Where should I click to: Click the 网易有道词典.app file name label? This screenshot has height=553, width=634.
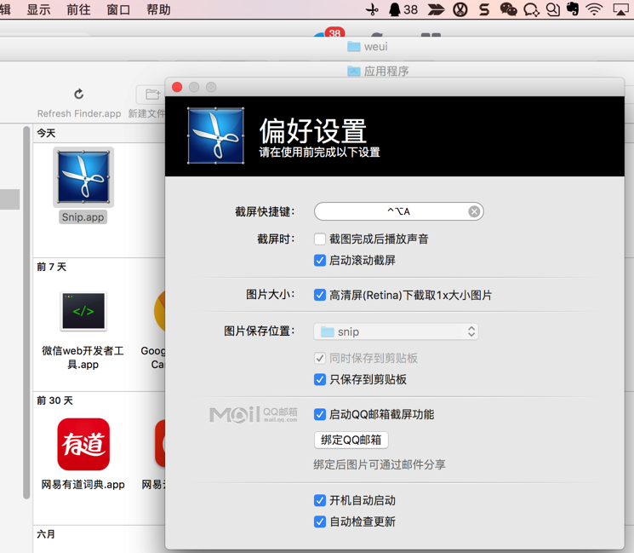(x=83, y=485)
